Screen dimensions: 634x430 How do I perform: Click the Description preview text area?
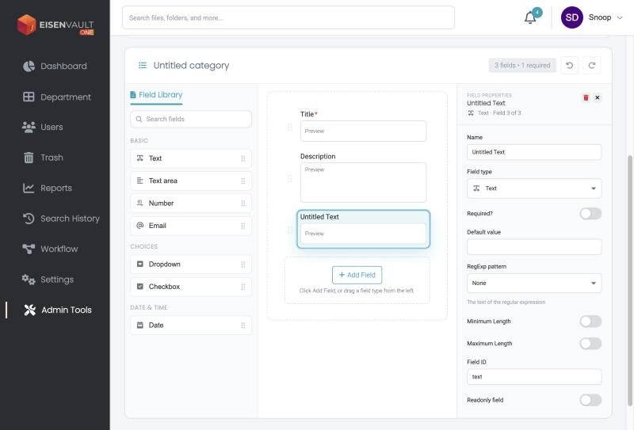click(x=363, y=182)
